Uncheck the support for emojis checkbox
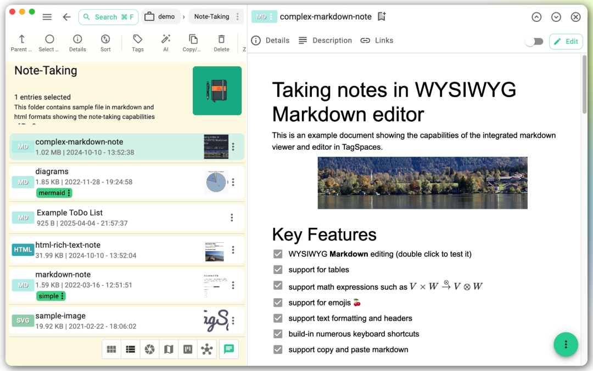 (x=278, y=302)
